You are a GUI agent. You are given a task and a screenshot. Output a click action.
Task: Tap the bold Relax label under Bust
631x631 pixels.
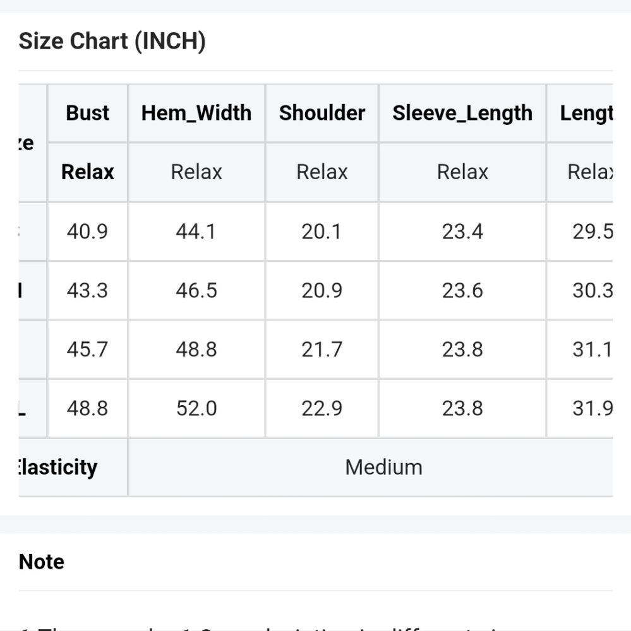coord(87,172)
